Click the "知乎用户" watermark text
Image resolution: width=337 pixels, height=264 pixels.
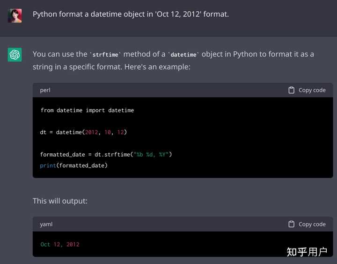(307, 252)
